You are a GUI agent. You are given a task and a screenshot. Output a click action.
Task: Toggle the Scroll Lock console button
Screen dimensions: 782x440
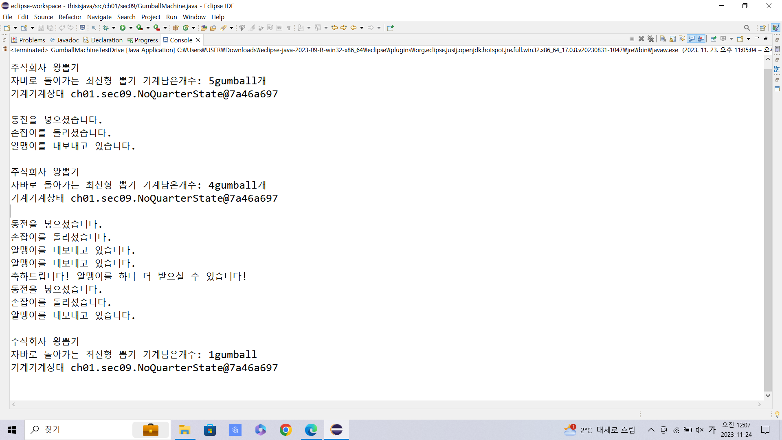pos(672,39)
